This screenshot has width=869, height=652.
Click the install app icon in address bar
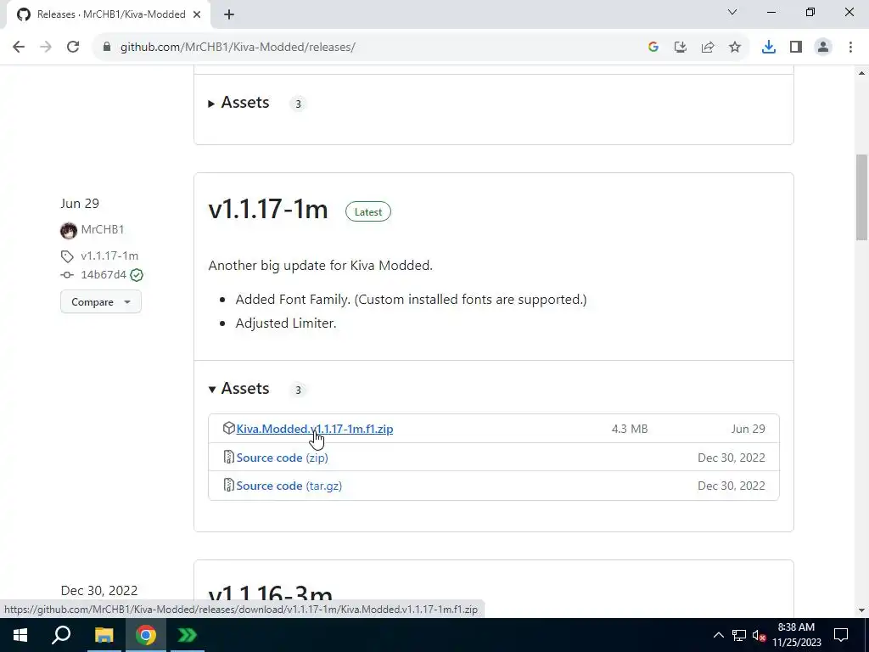click(x=681, y=48)
